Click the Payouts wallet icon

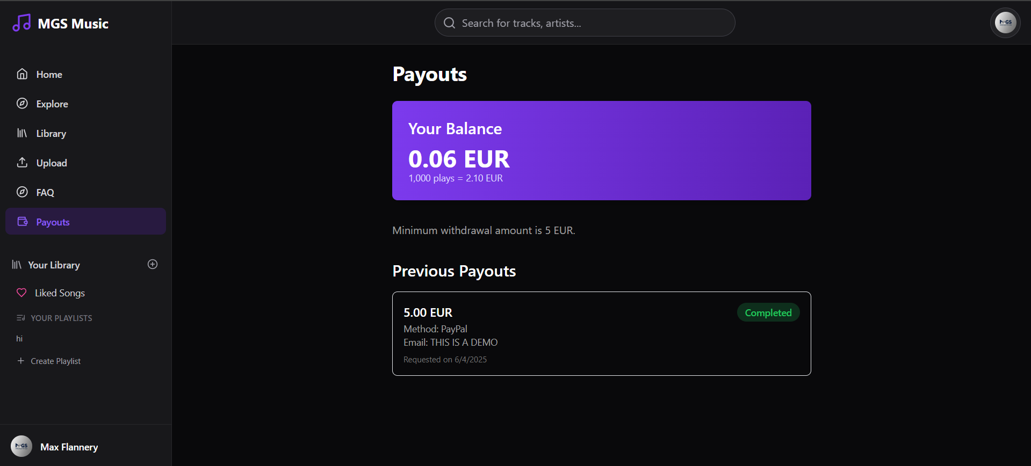coord(23,221)
